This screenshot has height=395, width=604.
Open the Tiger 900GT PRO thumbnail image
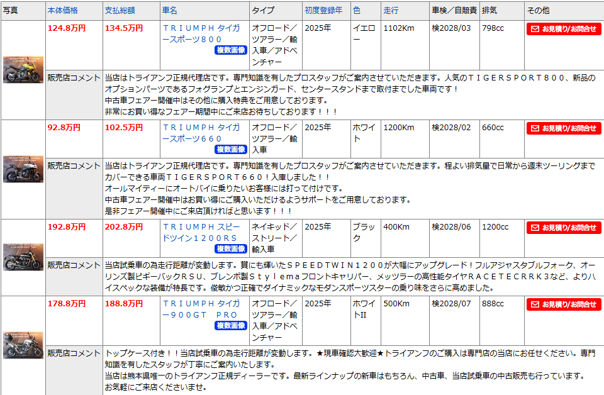[x=23, y=345]
